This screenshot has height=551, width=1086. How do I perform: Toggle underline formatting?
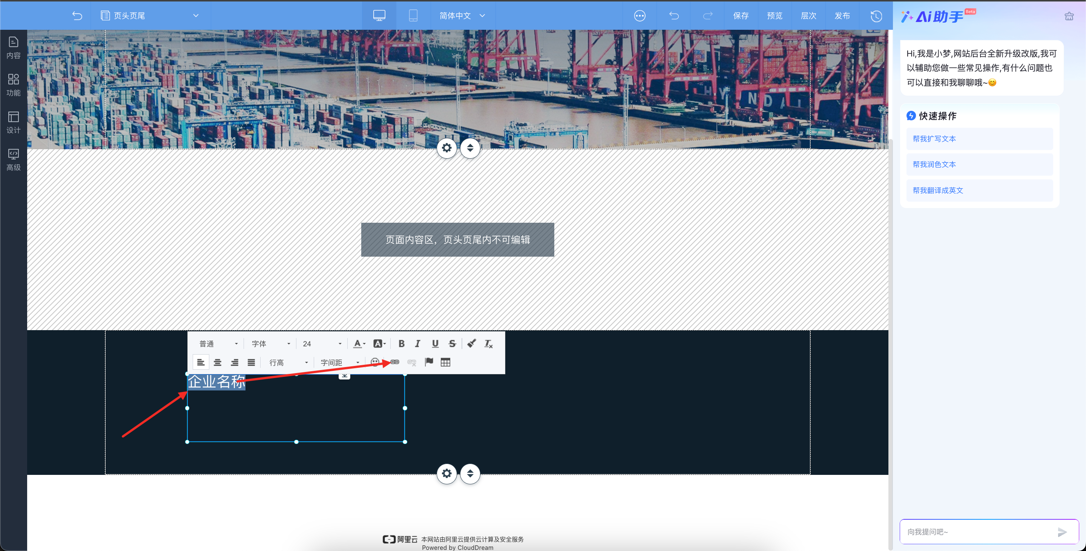click(435, 344)
